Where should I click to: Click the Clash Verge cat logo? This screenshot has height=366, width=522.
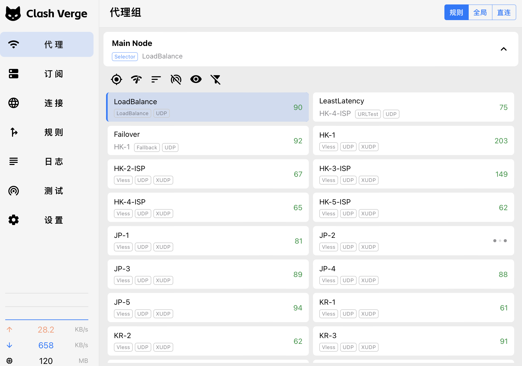(x=13, y=14)
